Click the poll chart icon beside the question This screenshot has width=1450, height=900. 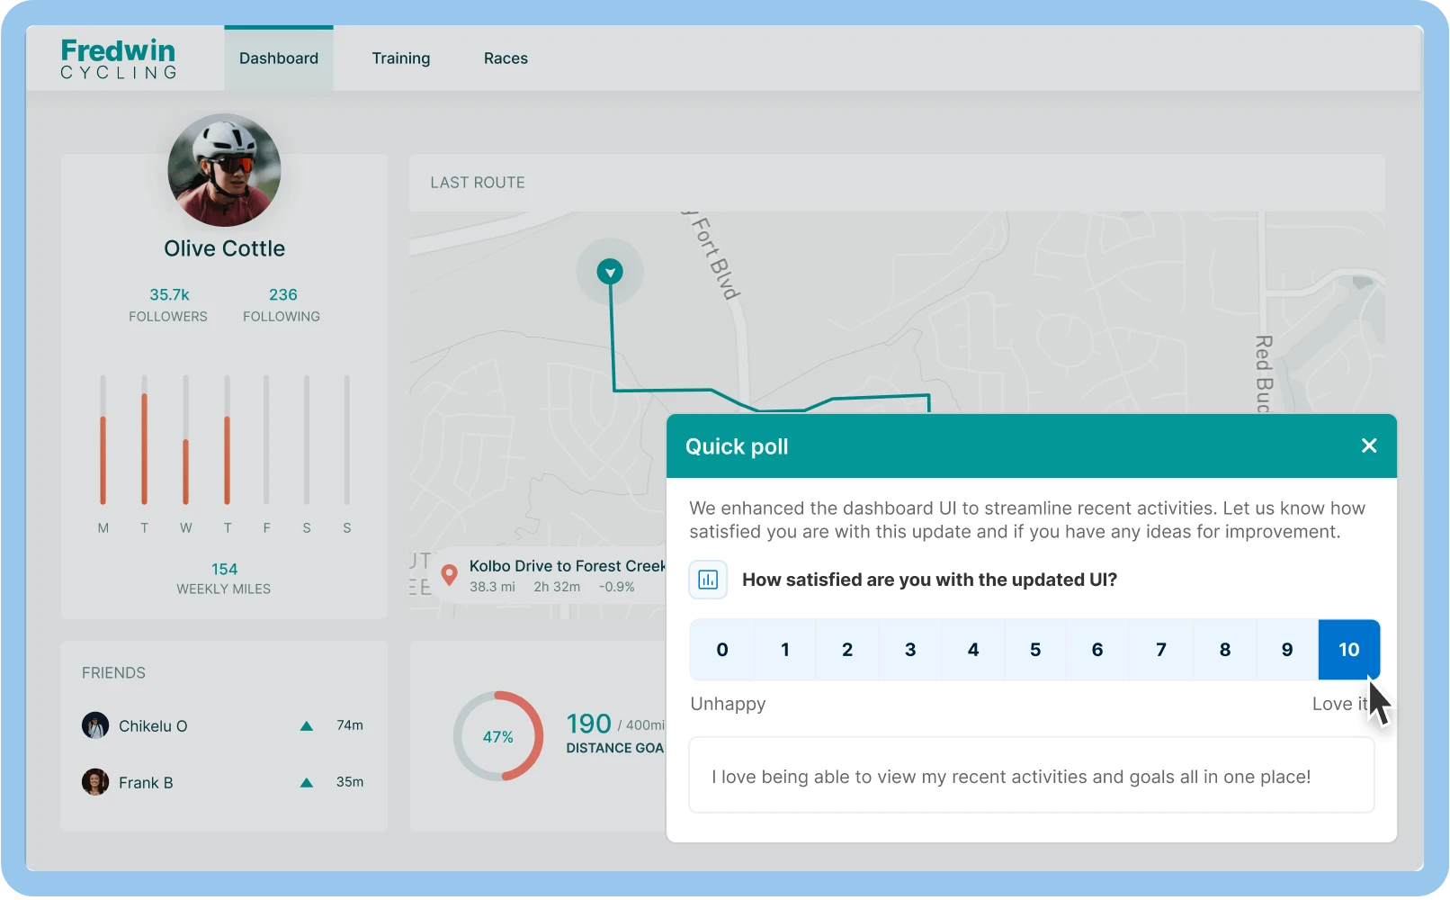pos(708,580)
